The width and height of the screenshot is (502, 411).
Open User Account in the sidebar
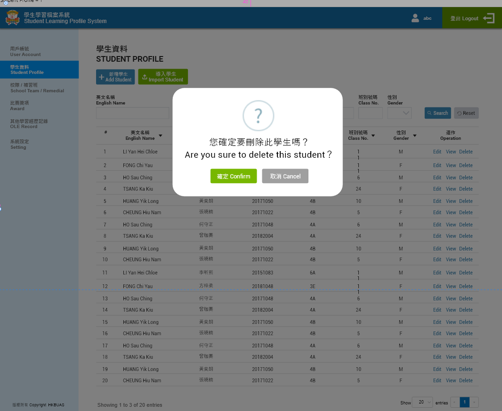[25, 51]
